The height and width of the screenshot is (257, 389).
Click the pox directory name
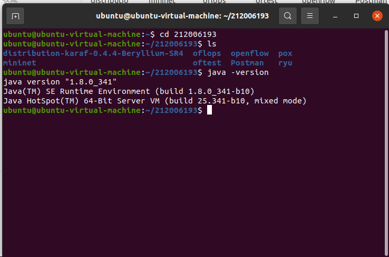coord(285,54)
